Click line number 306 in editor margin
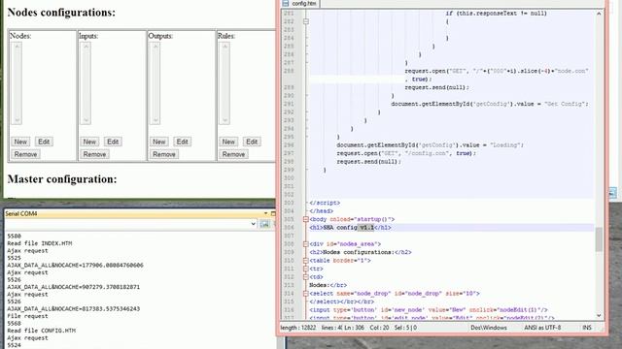622x349 pixels. (289, 228)
